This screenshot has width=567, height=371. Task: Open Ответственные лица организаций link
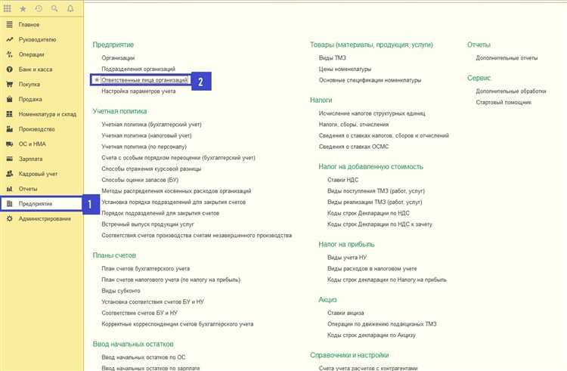(x=144, y=80)
